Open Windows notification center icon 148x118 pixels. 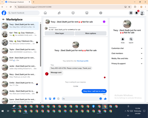144,111
